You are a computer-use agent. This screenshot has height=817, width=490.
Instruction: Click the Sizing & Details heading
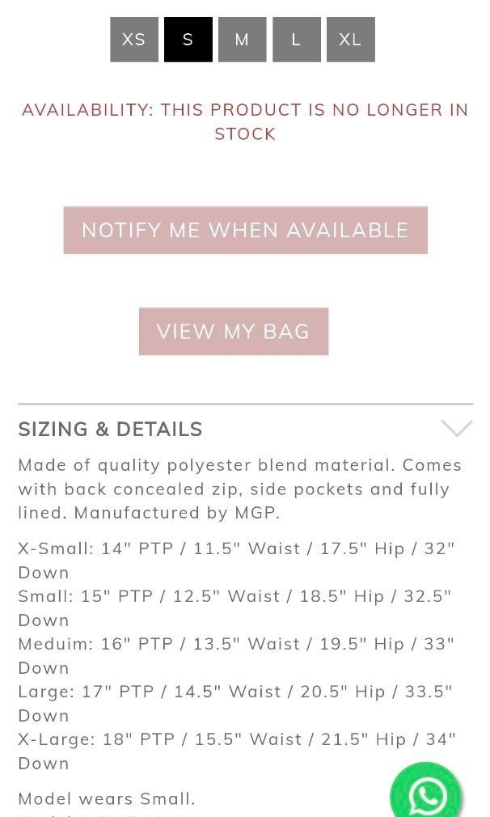click(111, 429)
